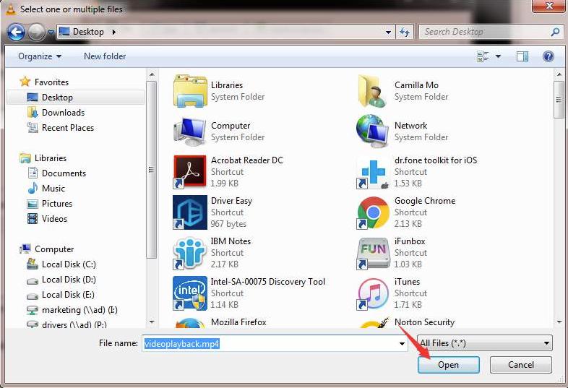
Task: Select Mozilla Firefox shortcut label
Action: pyautogui.click(x=238, y=322)
